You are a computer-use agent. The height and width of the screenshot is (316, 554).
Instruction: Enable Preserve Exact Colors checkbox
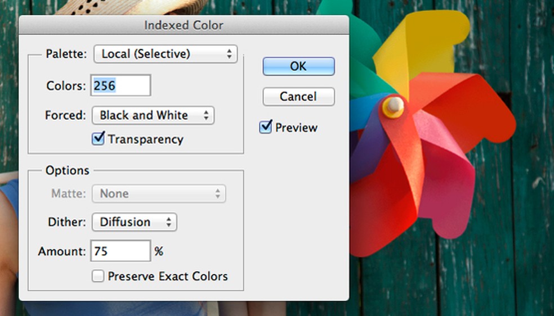coord(99,276)
